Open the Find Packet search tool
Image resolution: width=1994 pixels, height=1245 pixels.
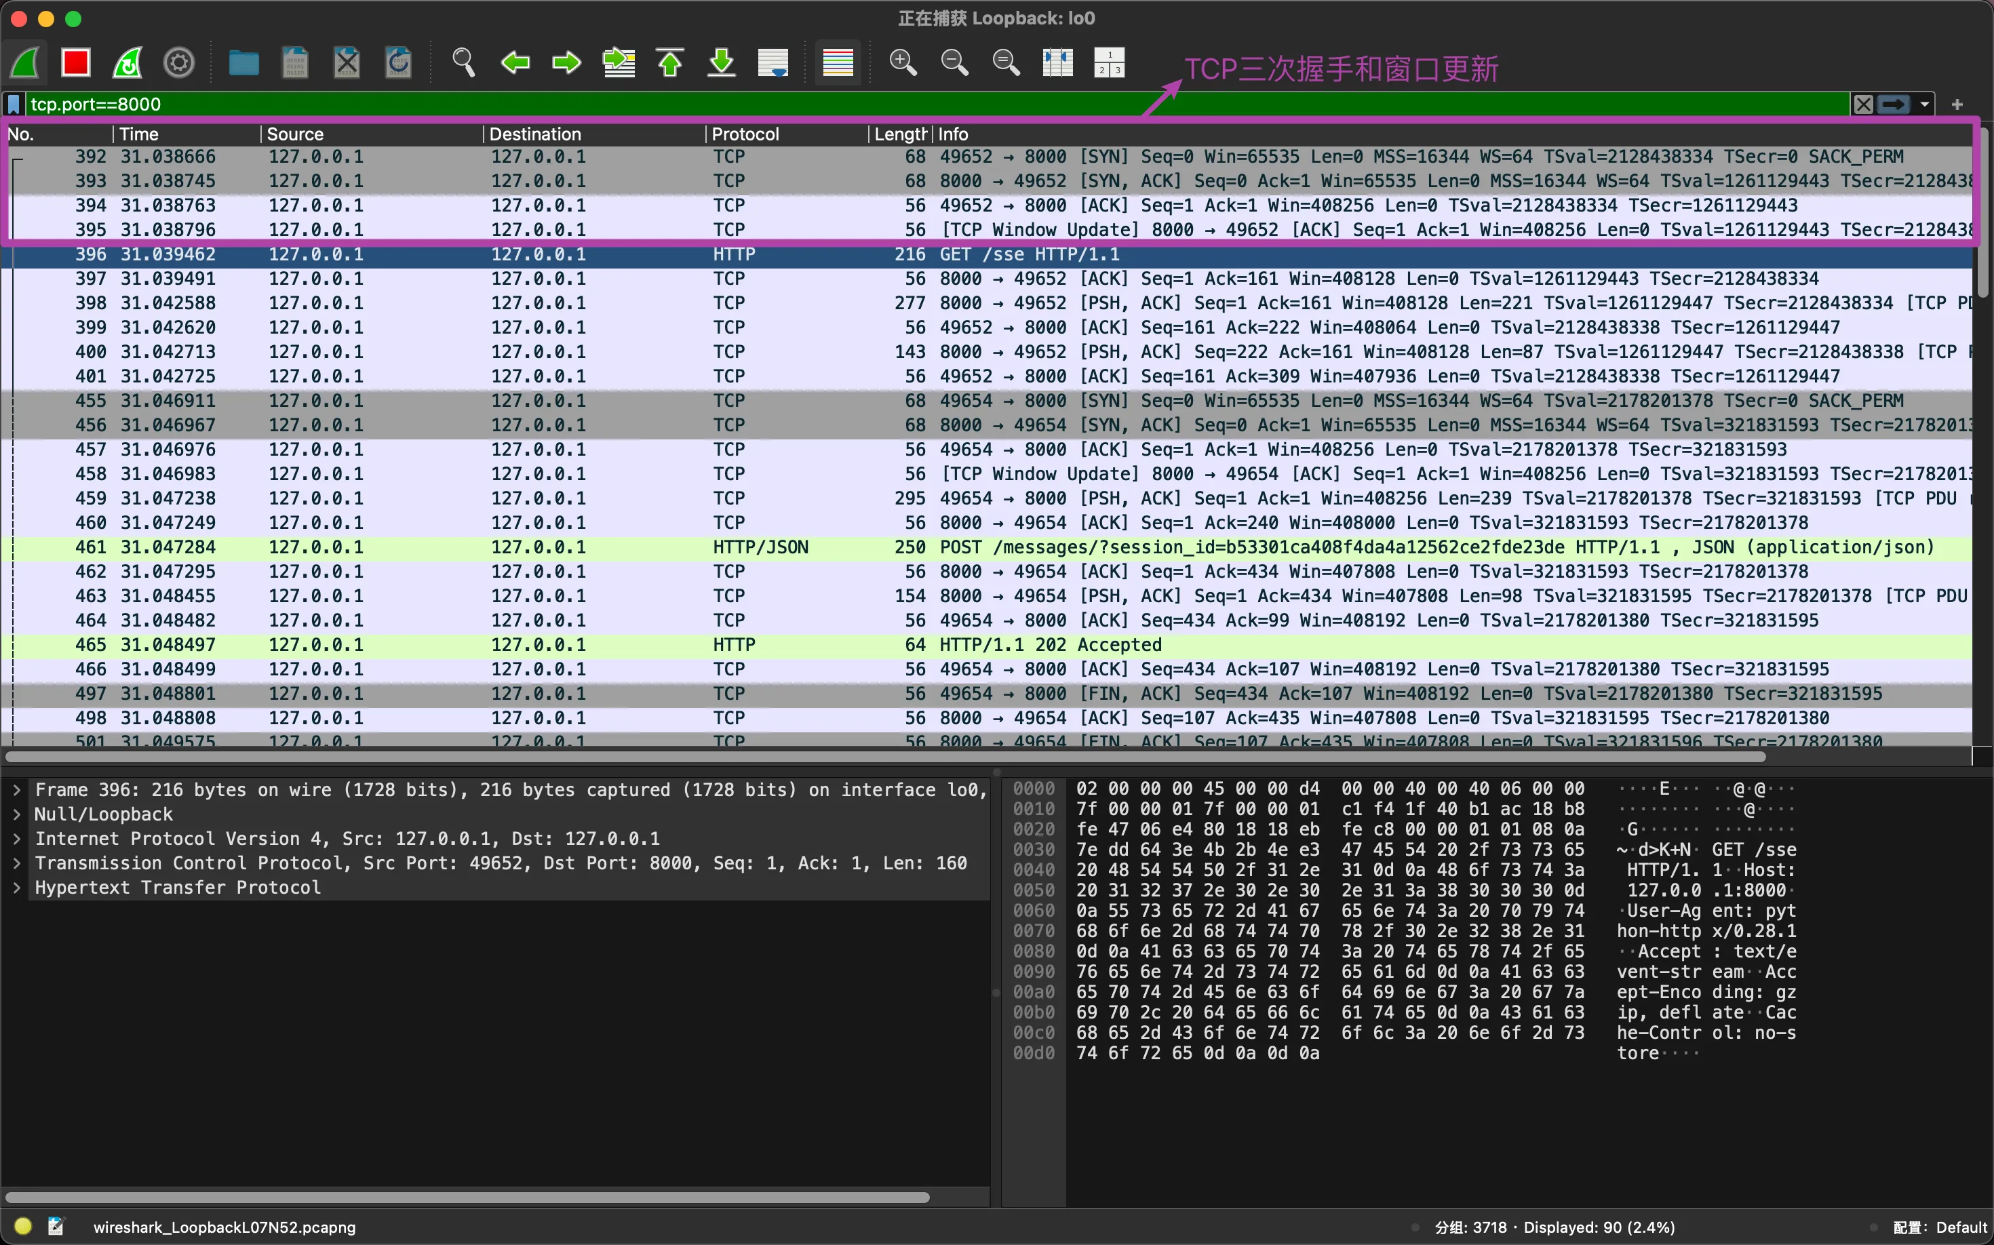[x=463, y=62]
